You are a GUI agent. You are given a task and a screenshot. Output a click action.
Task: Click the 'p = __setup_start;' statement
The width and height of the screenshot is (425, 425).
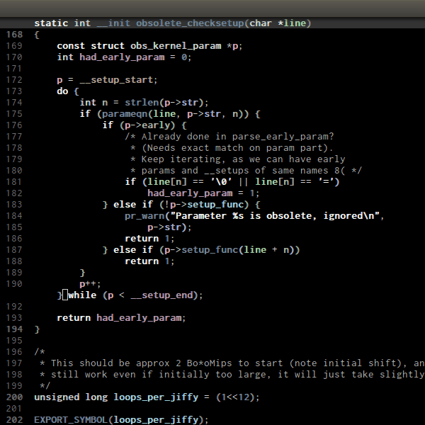tap(107, 80)
